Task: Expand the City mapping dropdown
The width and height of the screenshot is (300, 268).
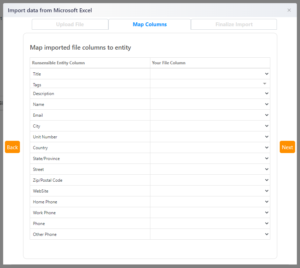Action: coord(210,126)
